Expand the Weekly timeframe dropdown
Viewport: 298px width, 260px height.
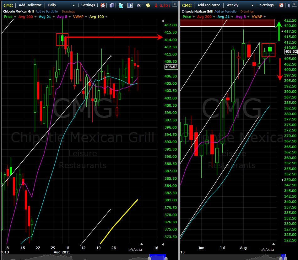(x=252, y=6)
